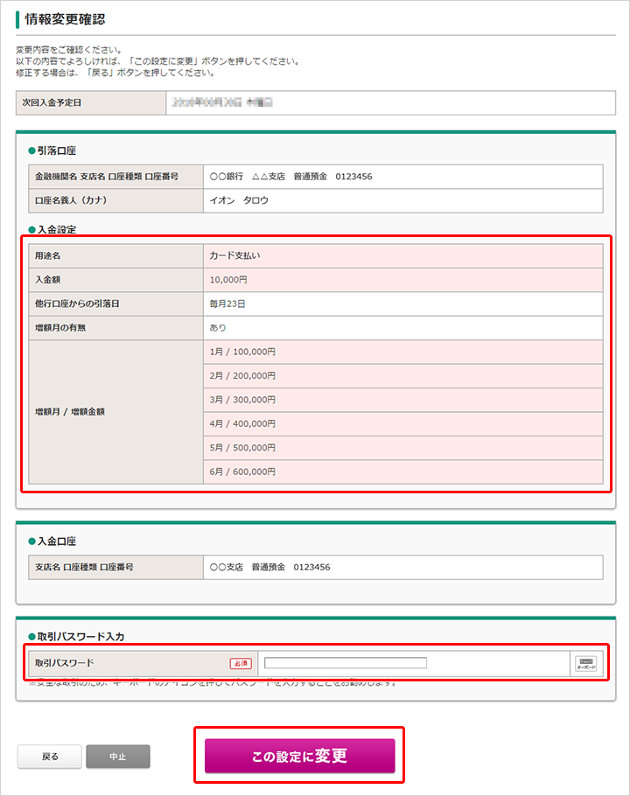Click the 10,000円 deposit amount
The height and width of the screenshot is (796, 630).
[x=228, y=280]
